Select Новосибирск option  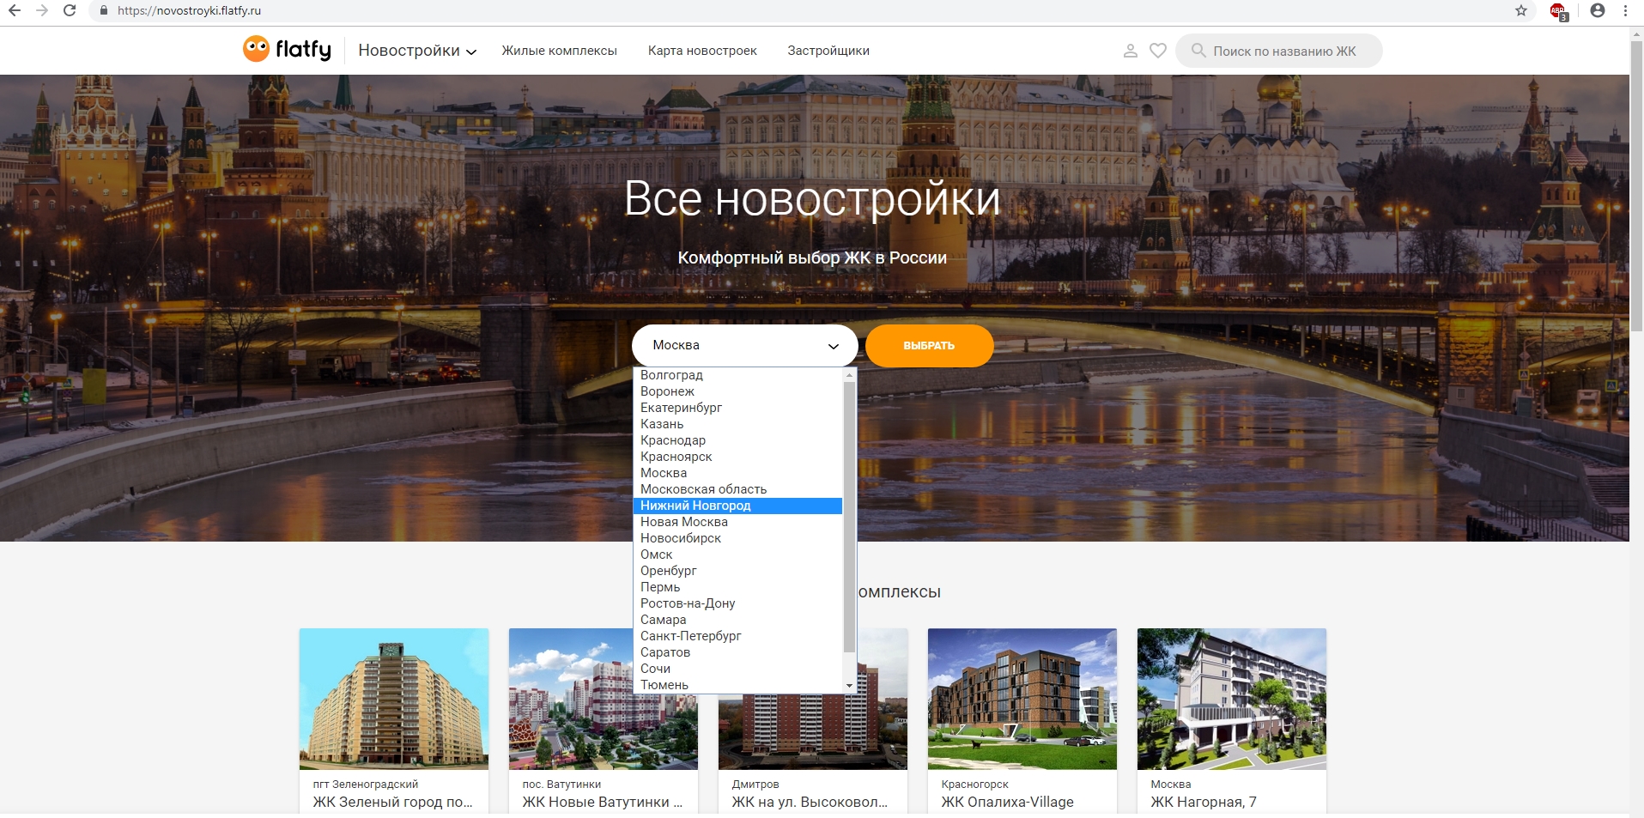click(x=738, y=538)
